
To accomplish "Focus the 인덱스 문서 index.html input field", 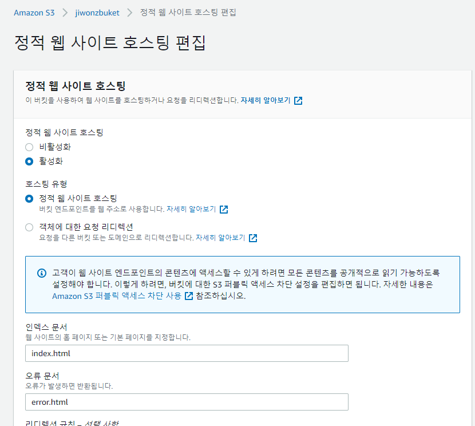I will click(x=187, y=353).
